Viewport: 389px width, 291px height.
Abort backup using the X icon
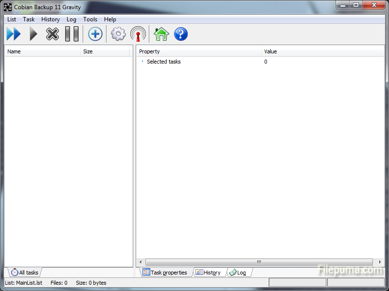[52, 34]
